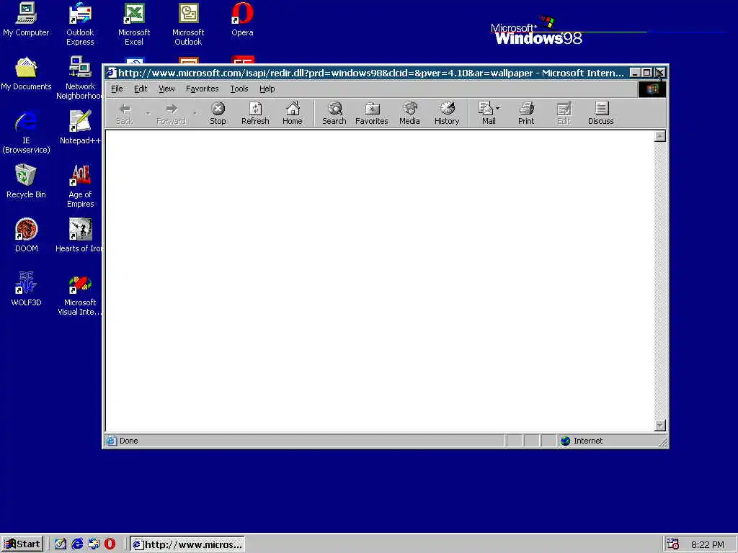738x553 pixels.
Task: Click the Done status text
Action: pos(128,441)
